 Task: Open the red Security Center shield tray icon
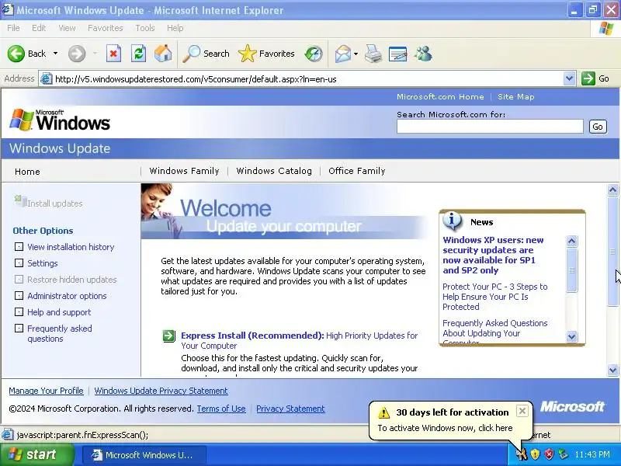(x=549, y=454)
